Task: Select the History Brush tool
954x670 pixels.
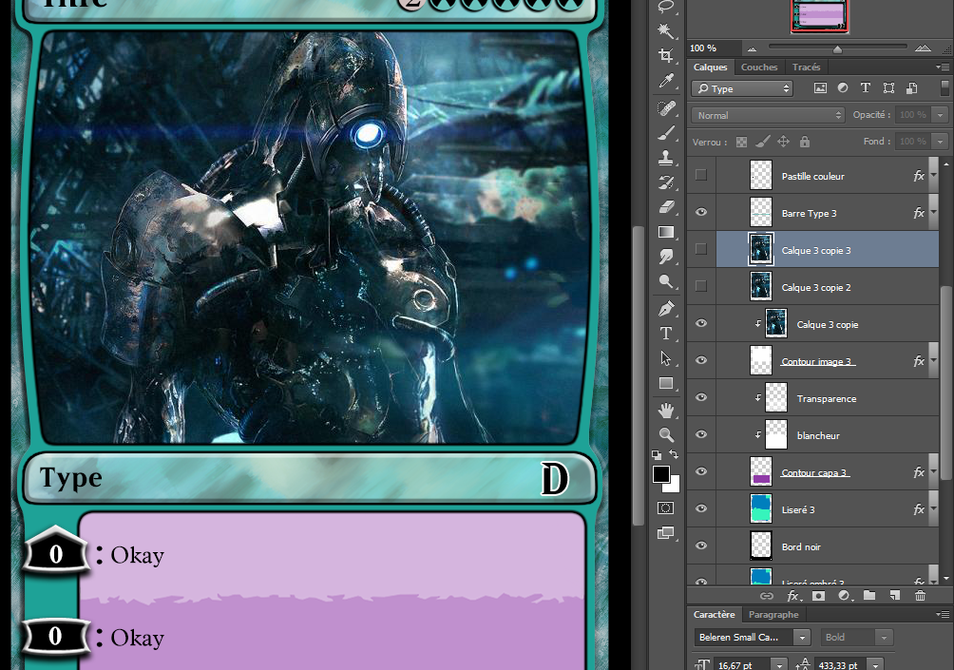Action: tap(666, 182)
